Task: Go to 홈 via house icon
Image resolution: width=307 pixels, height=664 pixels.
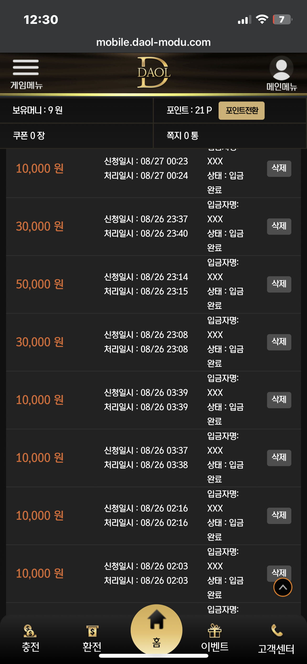Action: [157, 630]
